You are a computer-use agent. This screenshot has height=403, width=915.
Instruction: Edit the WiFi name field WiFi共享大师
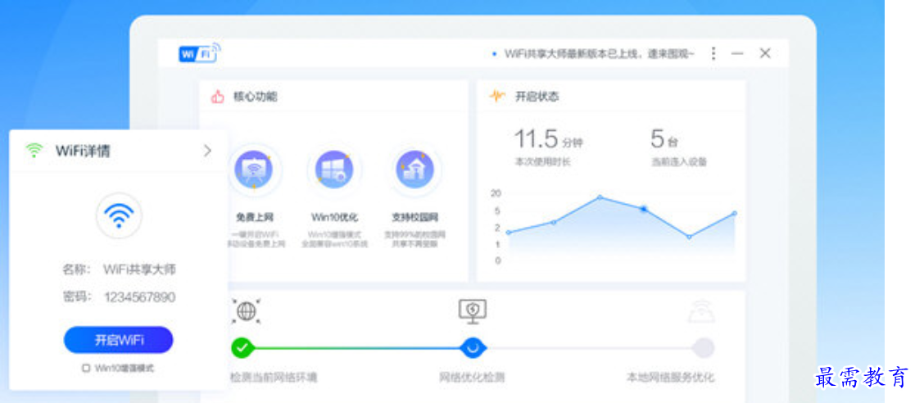point(139,269)
